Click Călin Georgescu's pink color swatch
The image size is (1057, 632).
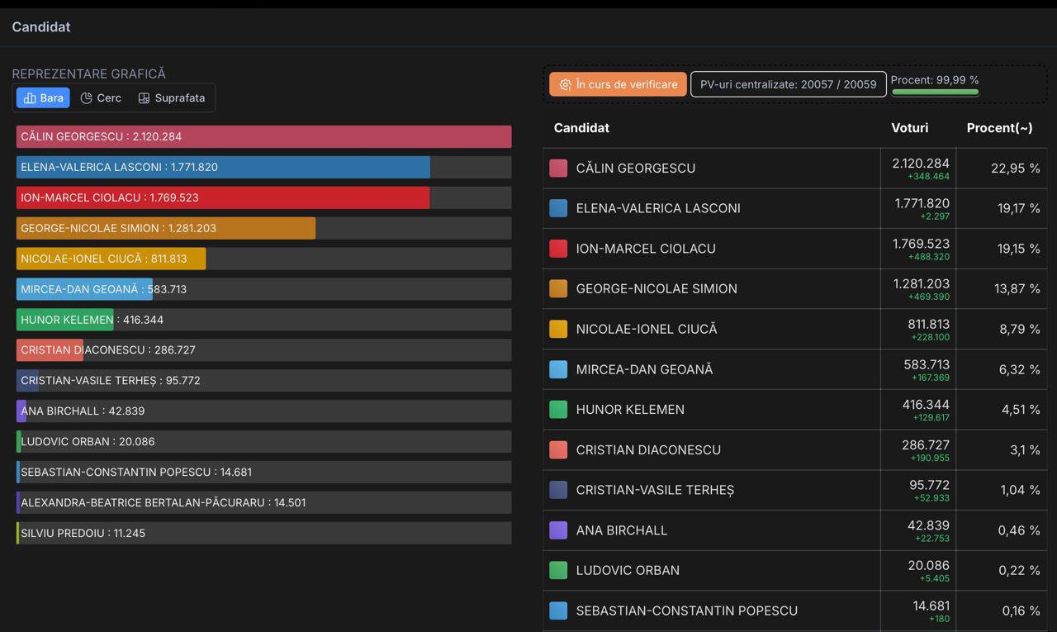[558, 169]
